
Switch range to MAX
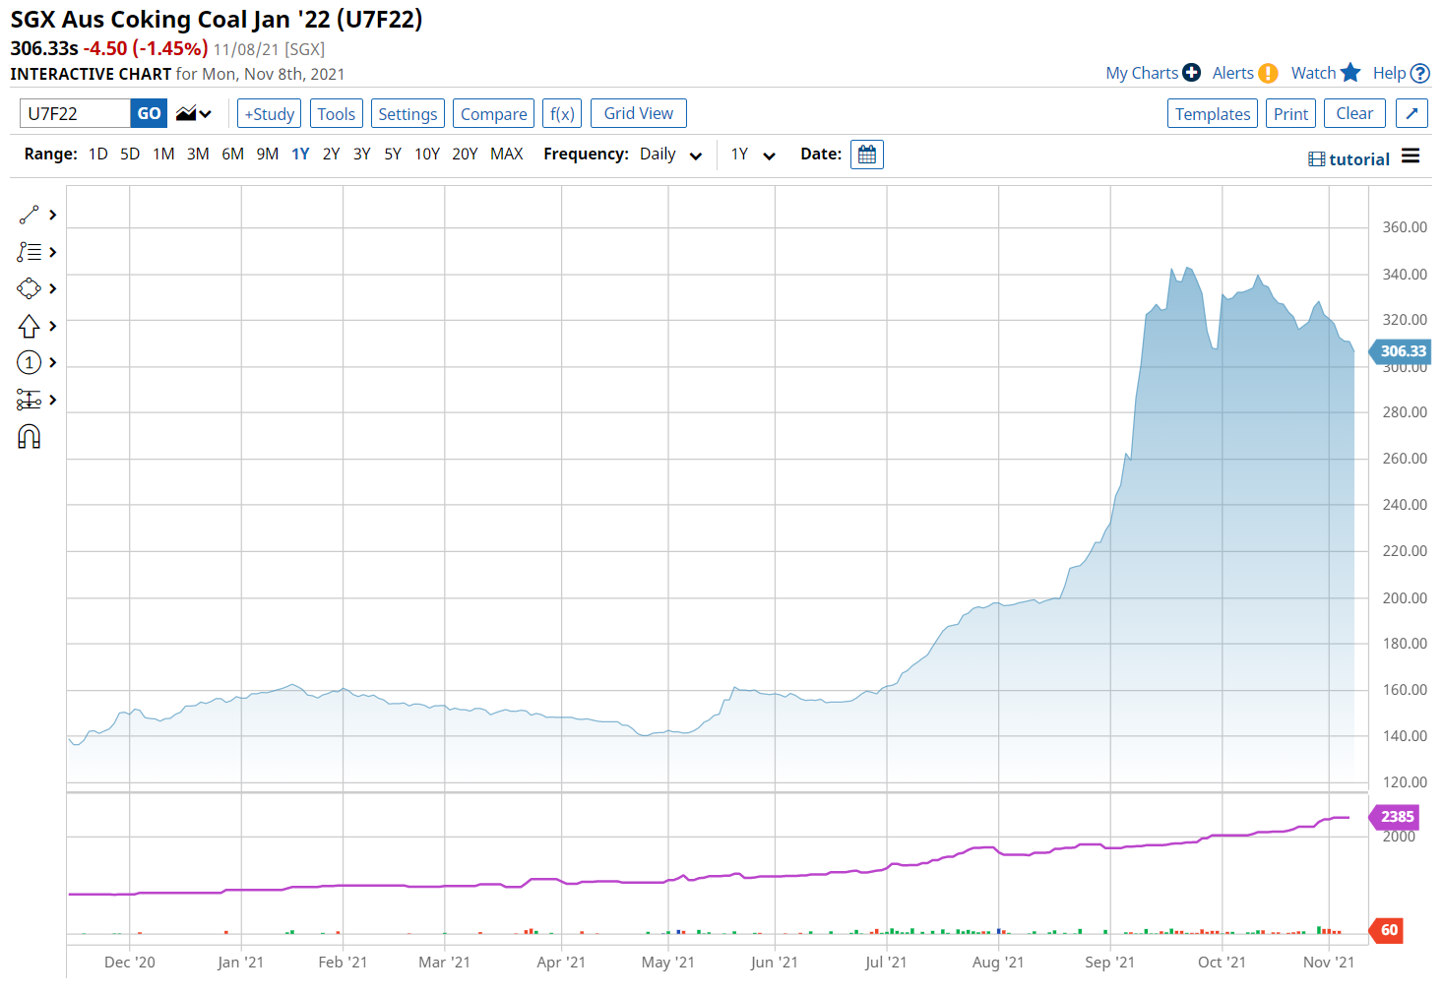[506, 155]
